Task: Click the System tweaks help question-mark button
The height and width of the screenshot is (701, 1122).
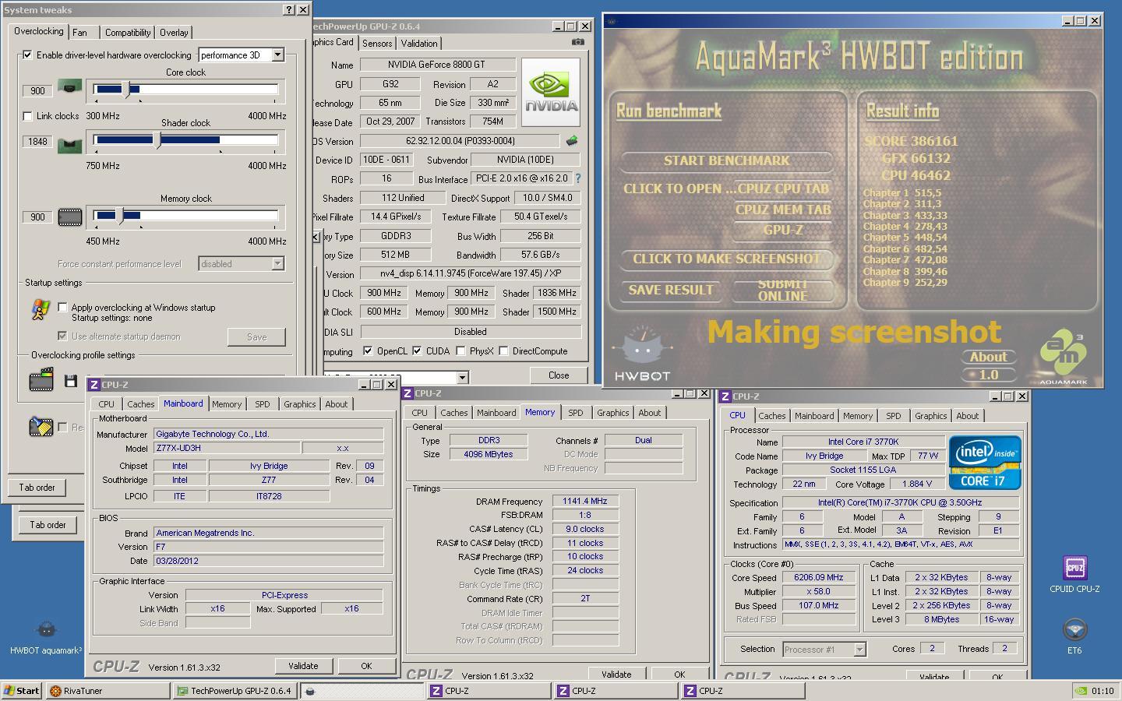Action: 289,9
